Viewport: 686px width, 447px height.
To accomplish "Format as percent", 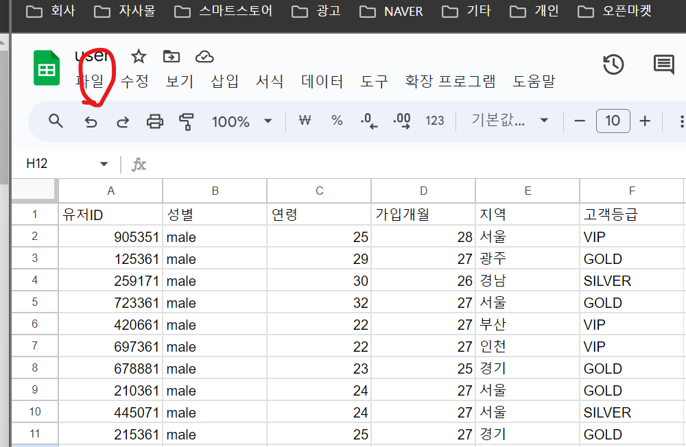I will coord(337,120).
